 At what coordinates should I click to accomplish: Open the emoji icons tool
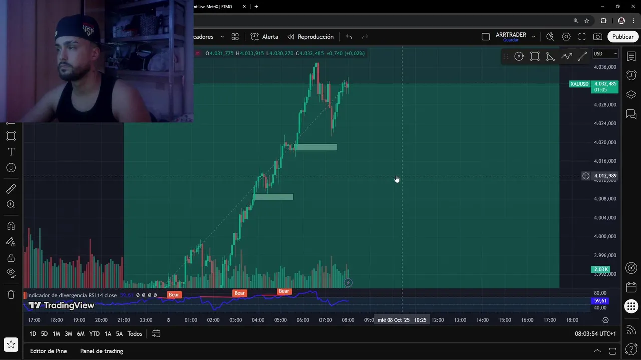click(11, 168)
